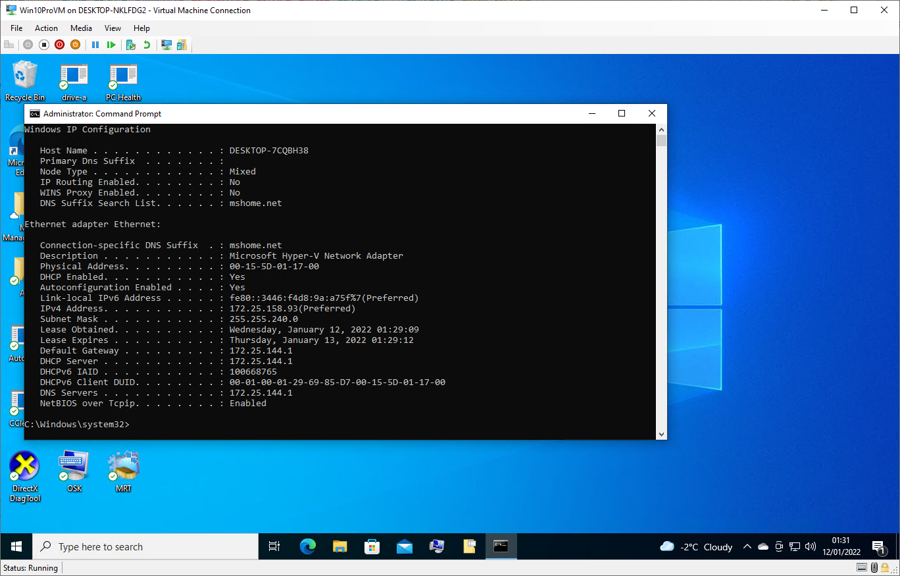900x576 pixels.
Task: Open the File menu
Action: (16, 28)
